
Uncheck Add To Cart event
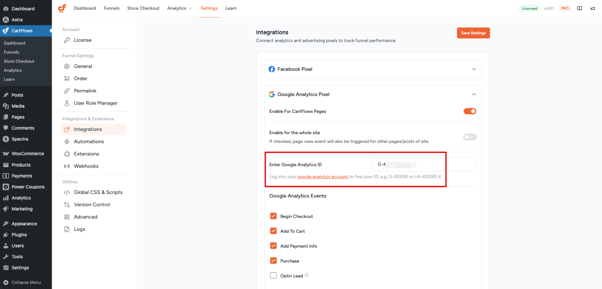pyautogui.click(x=273, y=231)
